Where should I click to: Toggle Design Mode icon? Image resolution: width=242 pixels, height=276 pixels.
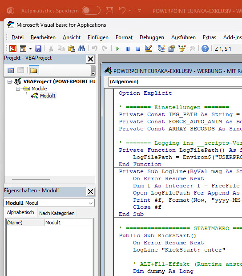click(x=149, y=49)
